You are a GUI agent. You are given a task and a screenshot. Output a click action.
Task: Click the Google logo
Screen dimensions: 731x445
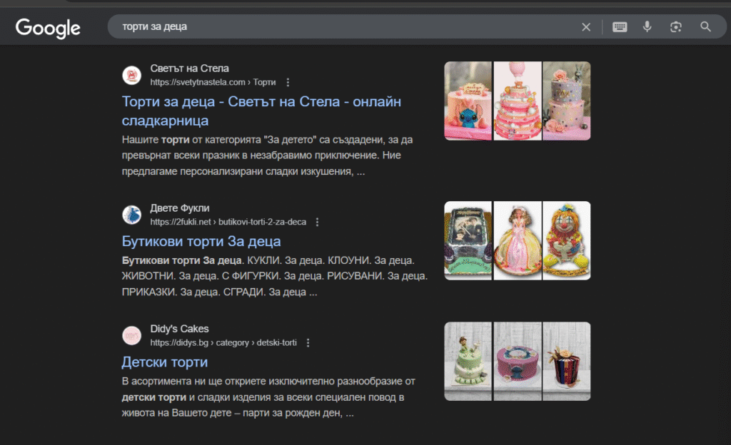(x=48, y=27)
